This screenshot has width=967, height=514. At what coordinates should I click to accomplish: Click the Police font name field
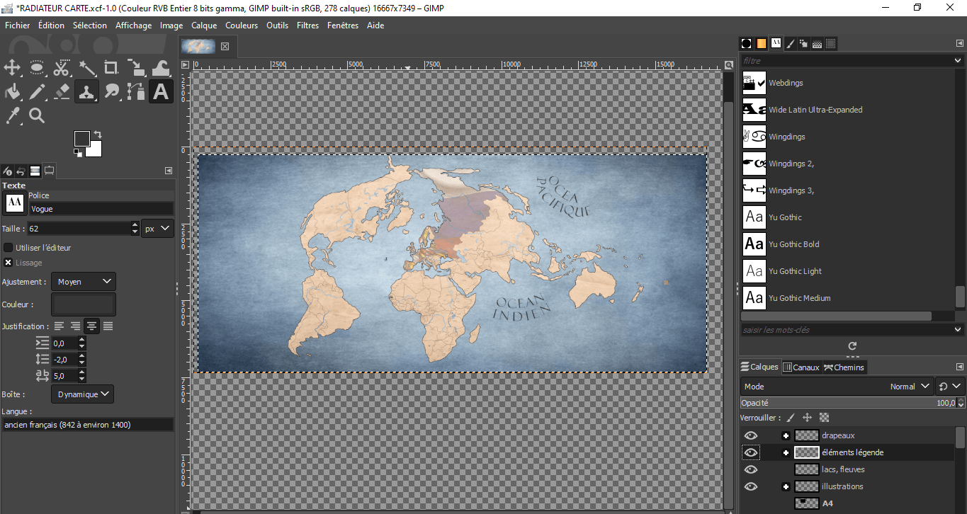[x=101, y=209]
